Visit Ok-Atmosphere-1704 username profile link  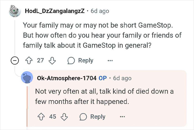[67, 78]
